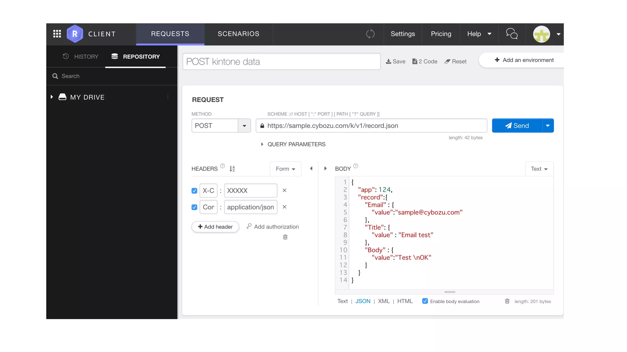Image resolution: width=627 pixels, height=352 pixels.
Task: Delete all headers trash icon
Action: click(285, 237)
